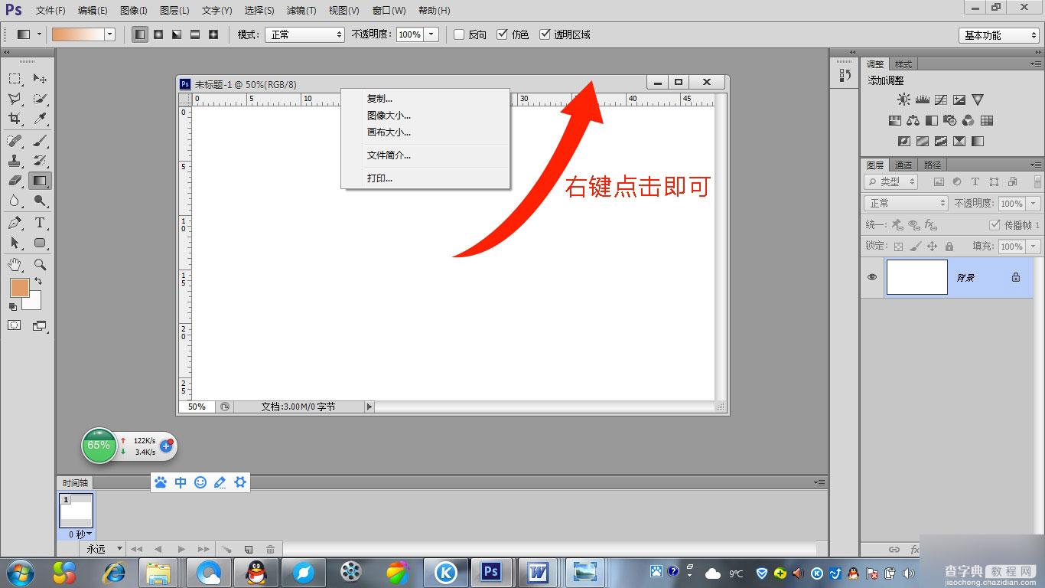Choose the linear gradient style
Viewport: 1045px width, 588px height.
[x=140, y=34]
